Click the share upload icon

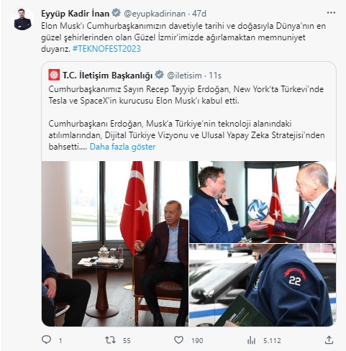click(x=329, y=339)
